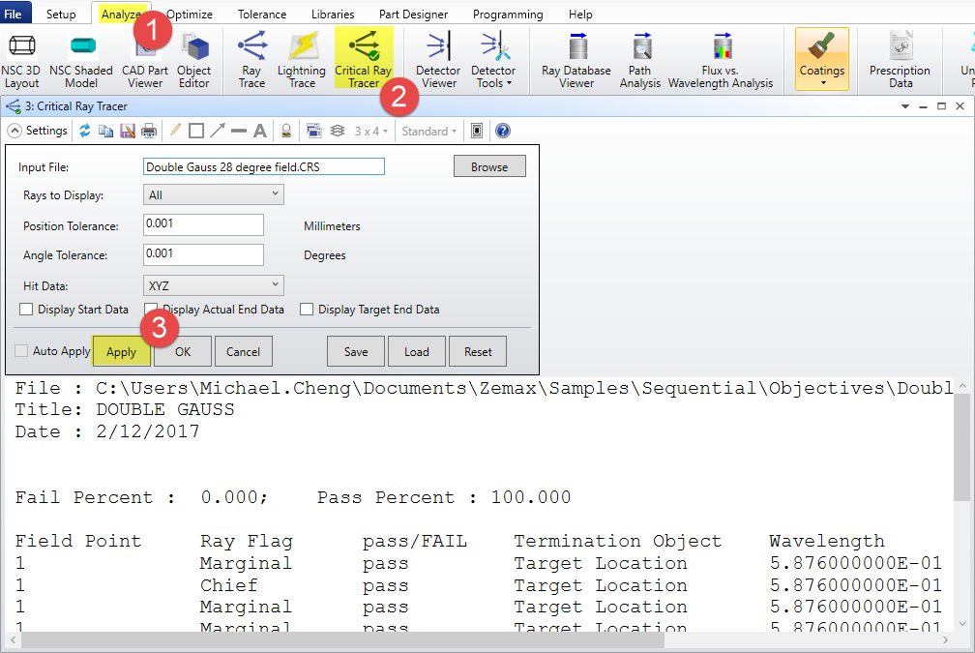Click the Load settings button
The height and width of the screenshot is (653, 975).
417,352
